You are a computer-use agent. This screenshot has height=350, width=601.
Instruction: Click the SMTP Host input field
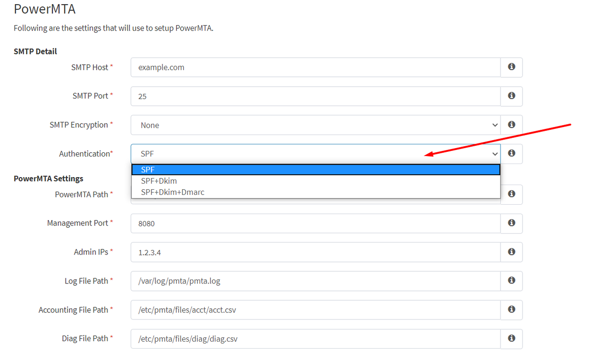point(316,67)
